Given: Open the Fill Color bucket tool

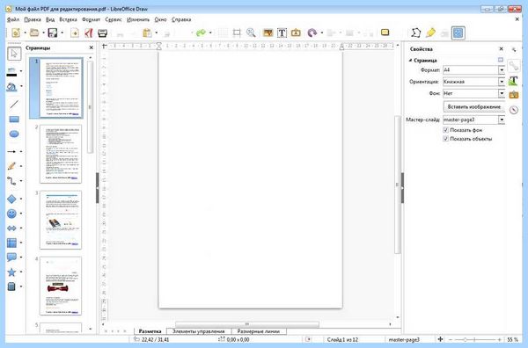Looking at the screenshot, I should (x=11, y=87).
